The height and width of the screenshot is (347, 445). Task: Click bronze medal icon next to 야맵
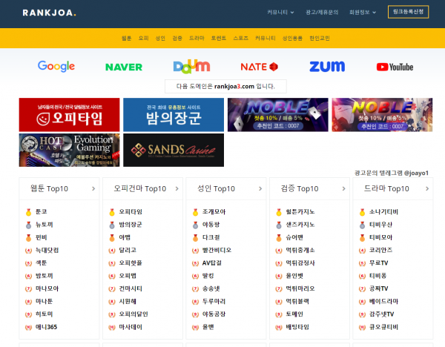(112, 237)
